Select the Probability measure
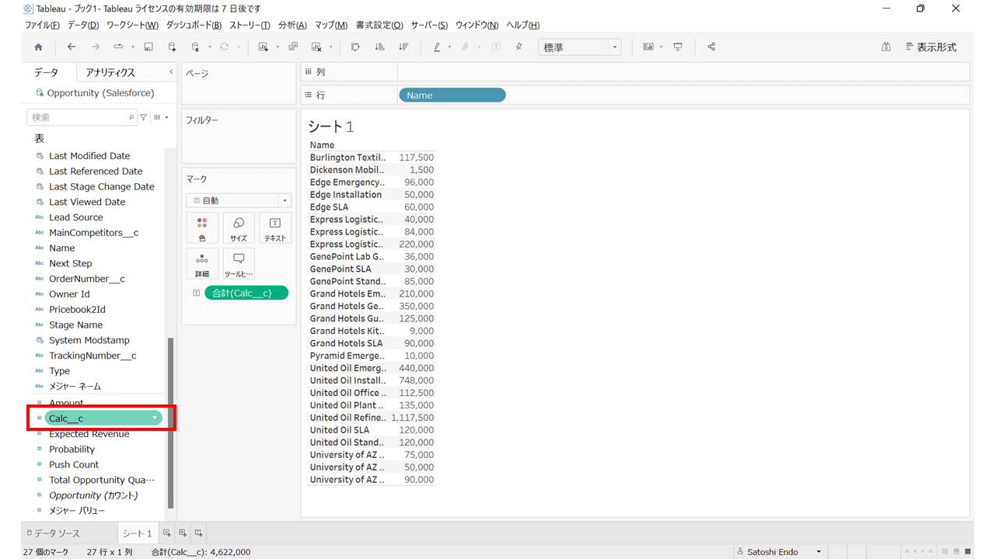This screenshot has height=559, width=995. coord(72,450)
